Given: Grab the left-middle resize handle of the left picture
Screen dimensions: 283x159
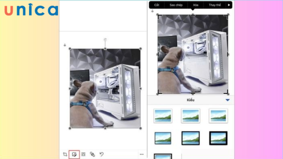Looking at the screenshot, I should [x=70, y=89].
